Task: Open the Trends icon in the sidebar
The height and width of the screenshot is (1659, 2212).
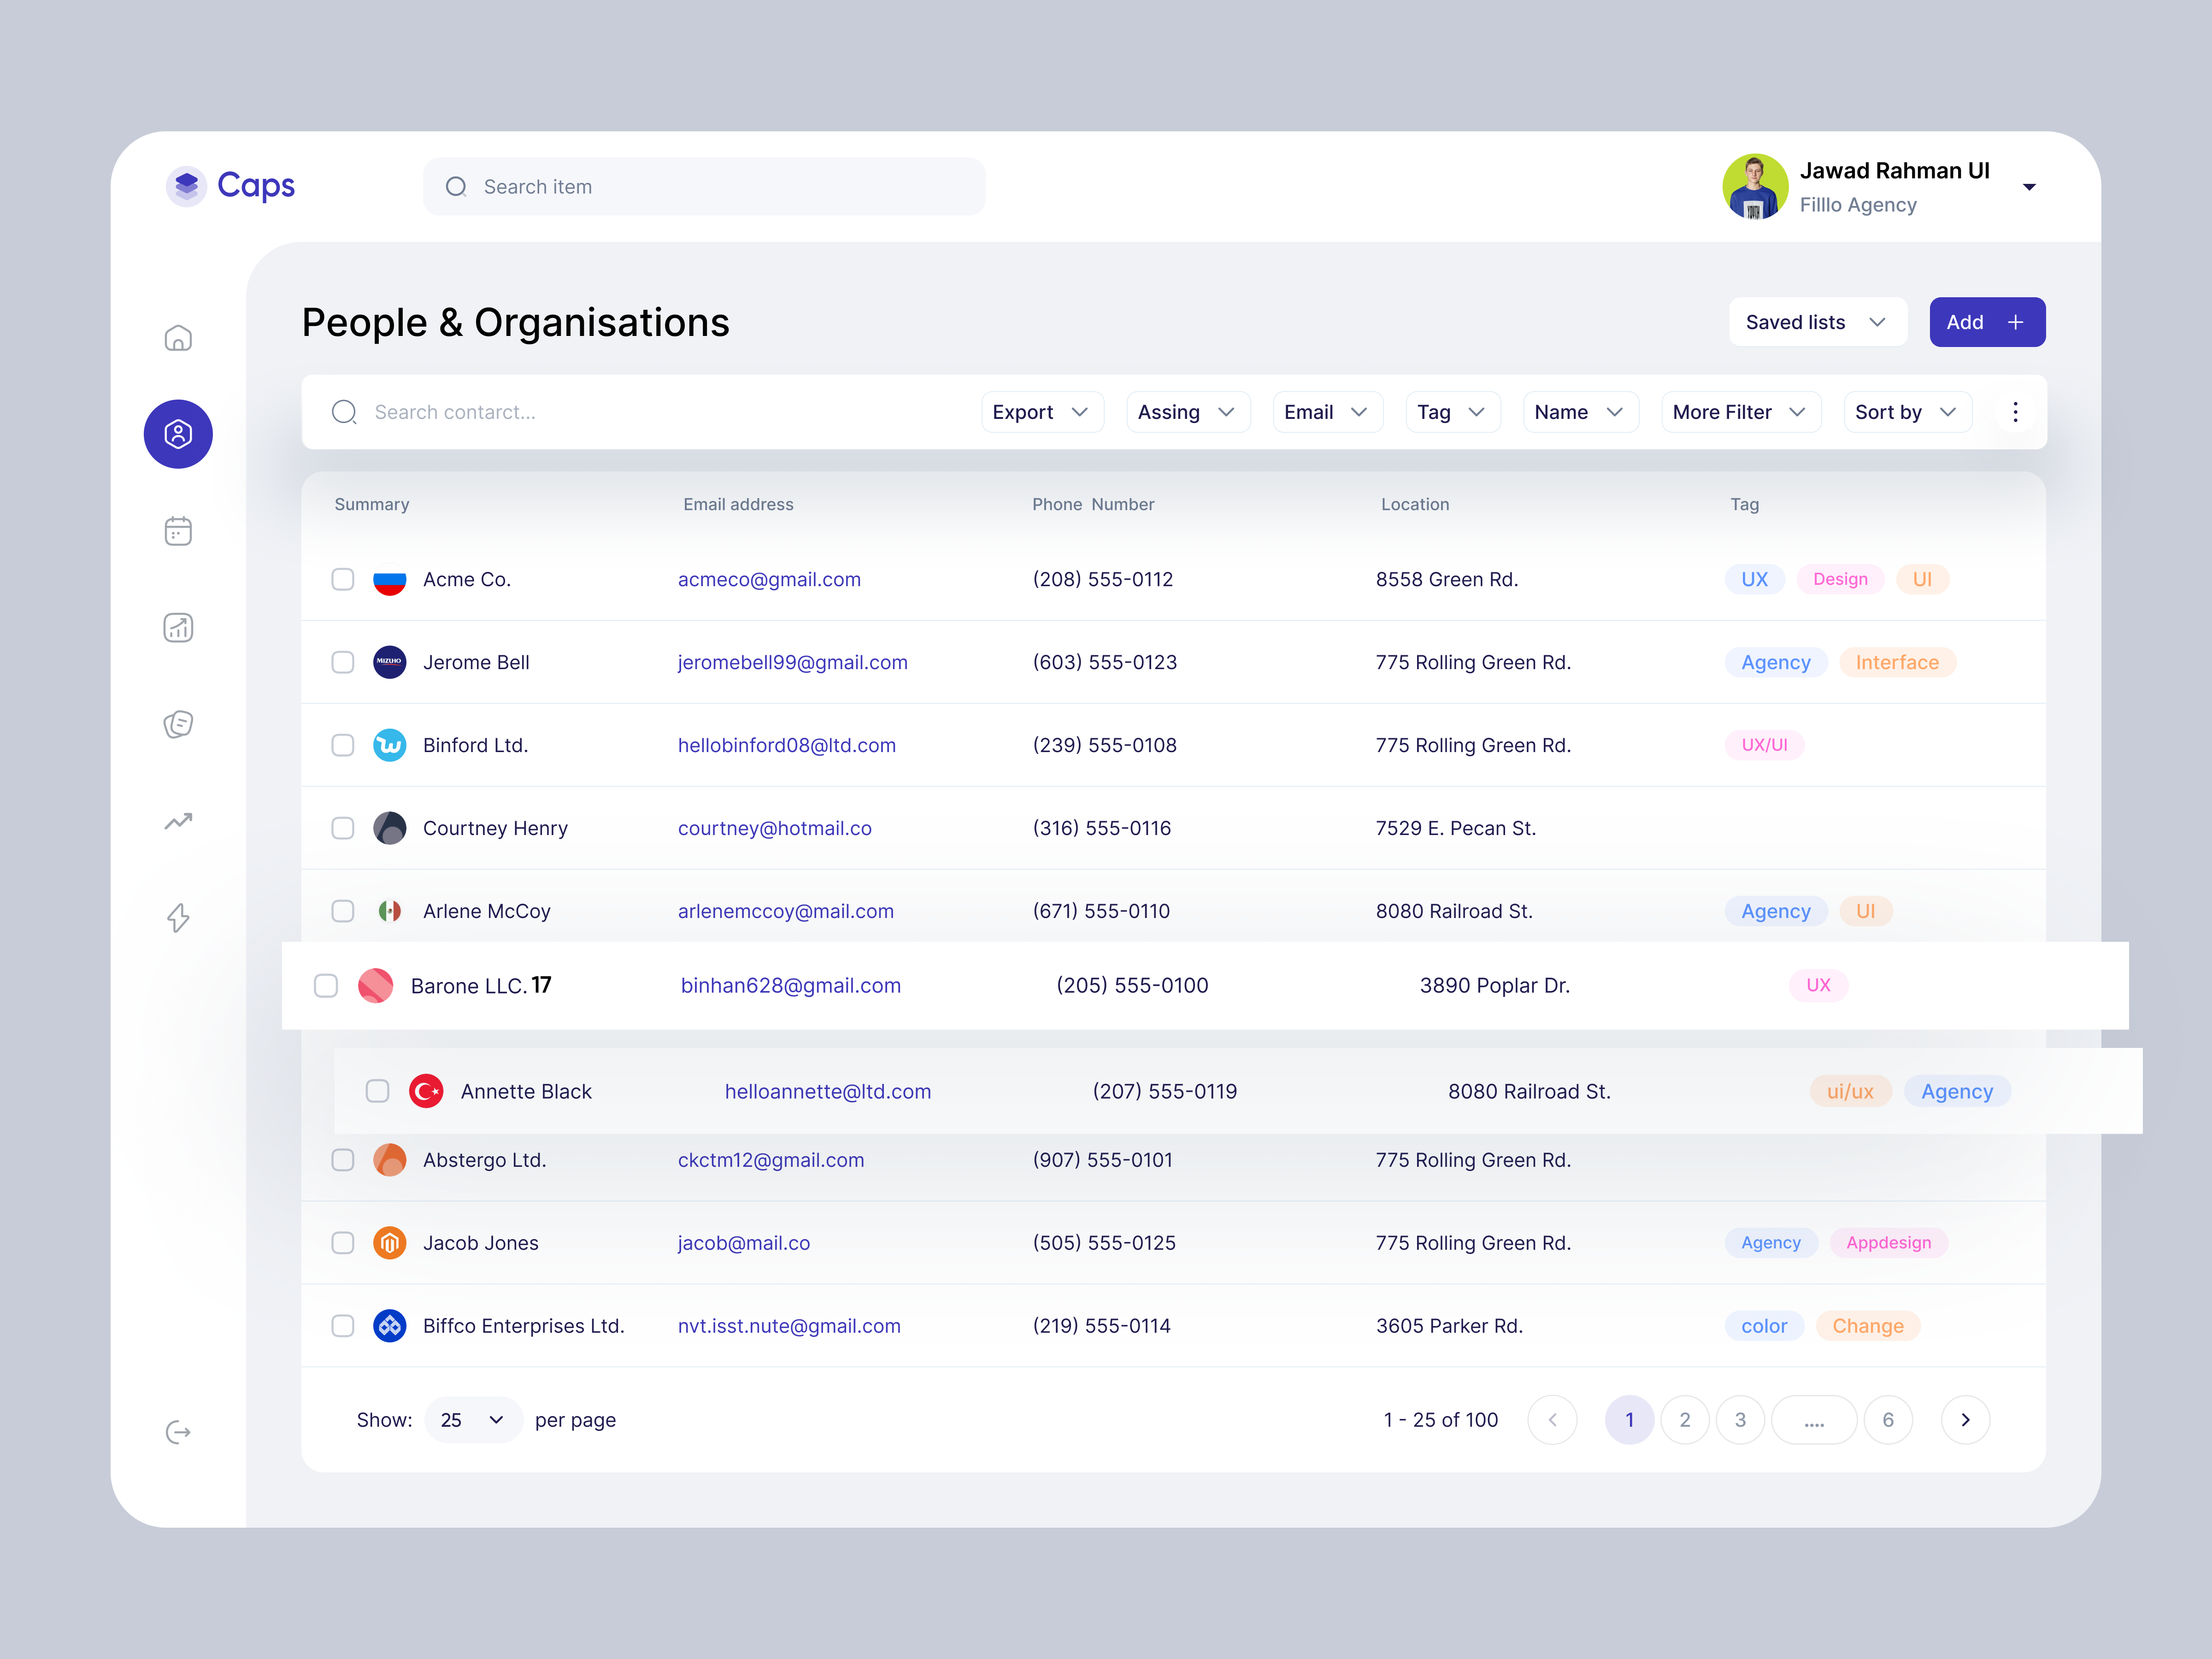Action: [x=178, y=821]
